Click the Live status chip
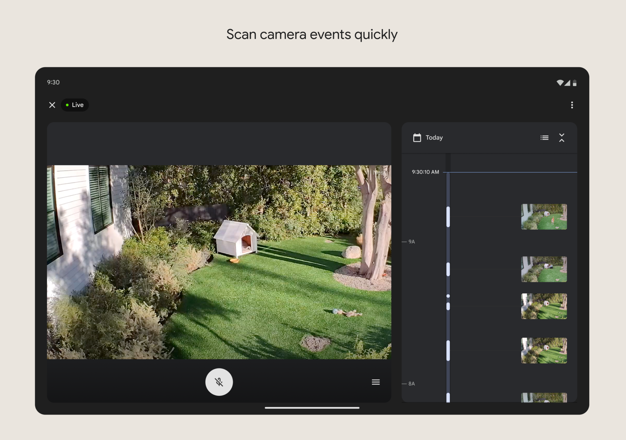The image size is (626, 440). pyautogui.click(x=75, y=105)
